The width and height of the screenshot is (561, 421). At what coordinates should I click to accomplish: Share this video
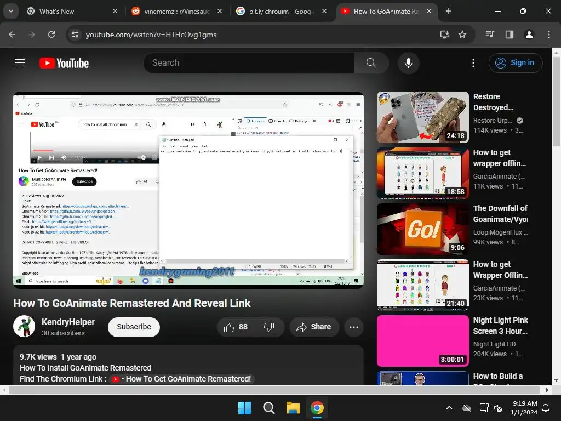point(314,327)
